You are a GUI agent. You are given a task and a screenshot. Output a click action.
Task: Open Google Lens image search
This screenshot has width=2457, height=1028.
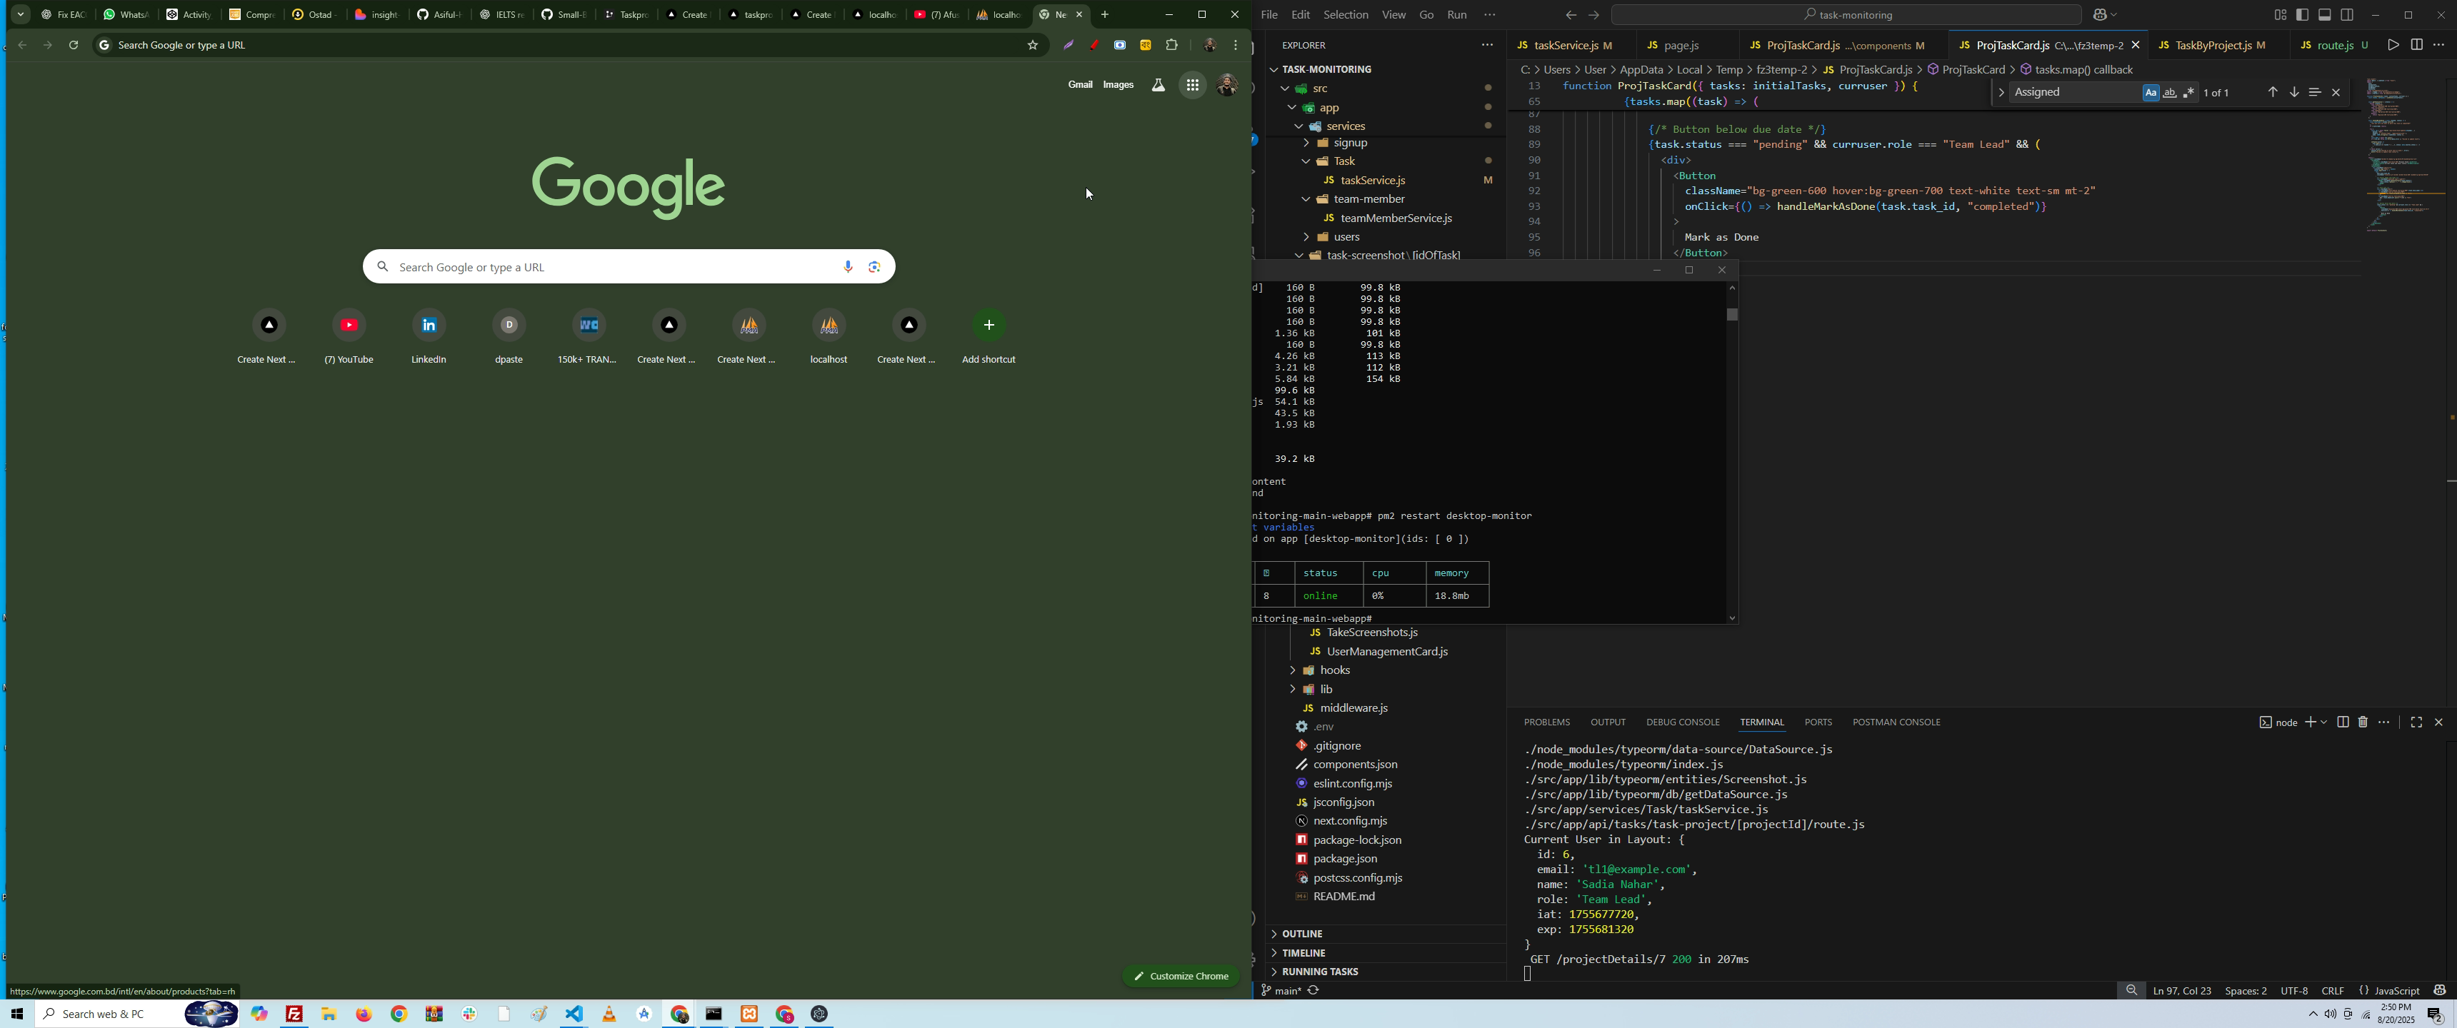coord(875,267)
